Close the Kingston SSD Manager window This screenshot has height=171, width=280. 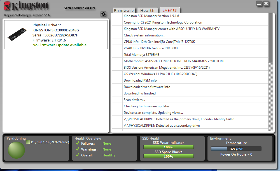(266, 3)
